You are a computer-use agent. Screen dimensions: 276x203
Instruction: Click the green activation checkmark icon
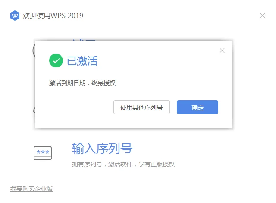tap(56, 60)
